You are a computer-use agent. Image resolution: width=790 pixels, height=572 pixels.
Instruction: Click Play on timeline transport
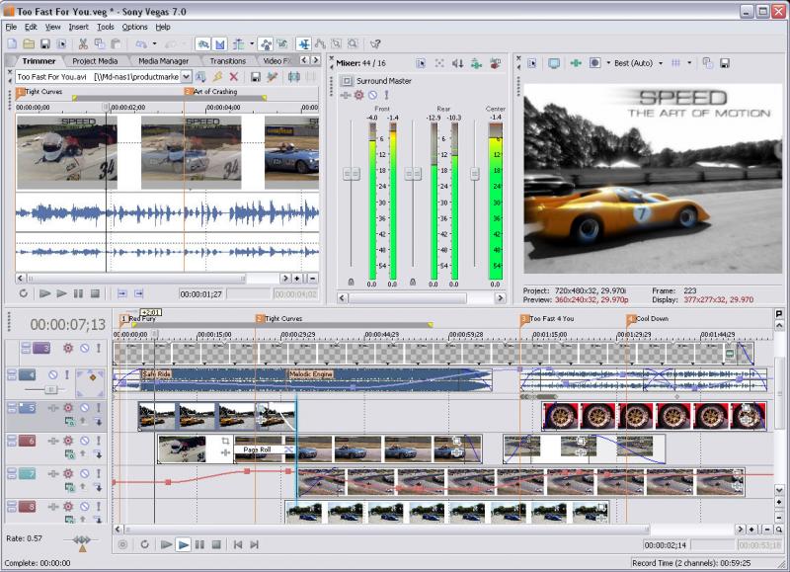point(184,544)
